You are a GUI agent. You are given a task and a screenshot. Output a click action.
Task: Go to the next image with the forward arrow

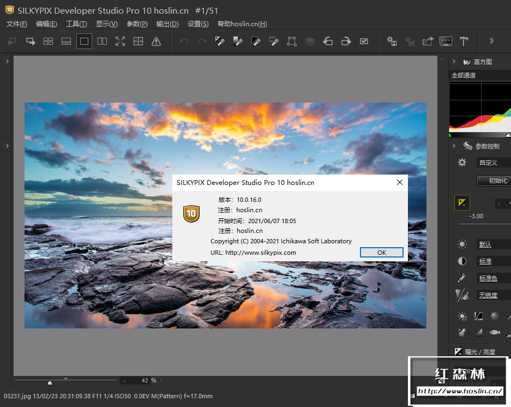click(x=31, y=41)
